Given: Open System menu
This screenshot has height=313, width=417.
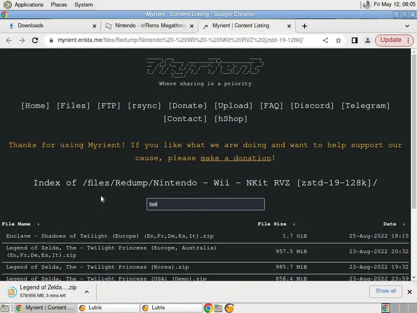Looking at the screenshot, I should point(83,4).
